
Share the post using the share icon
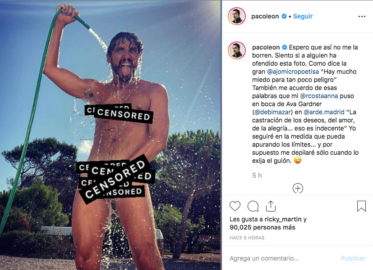pos(271,206)
